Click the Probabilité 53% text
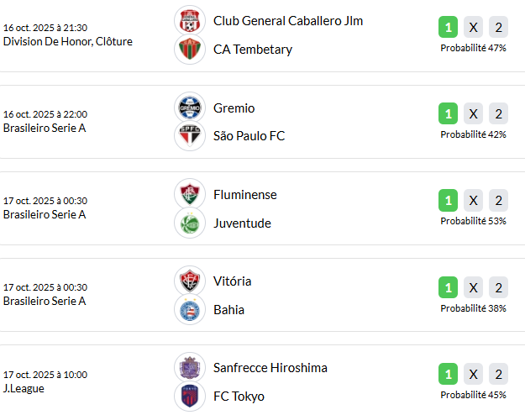 [473, 221]
